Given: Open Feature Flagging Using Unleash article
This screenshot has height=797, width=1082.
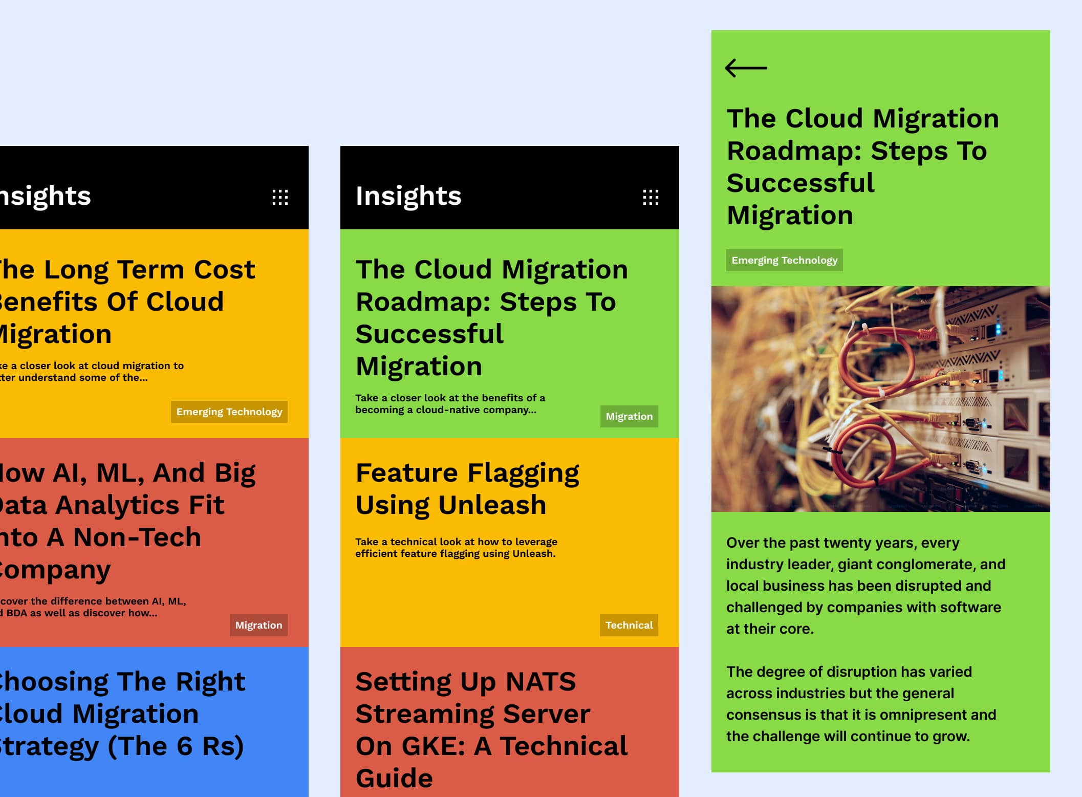Looking at the screenshot, I should pyautogui.click(x=467, y=488).
